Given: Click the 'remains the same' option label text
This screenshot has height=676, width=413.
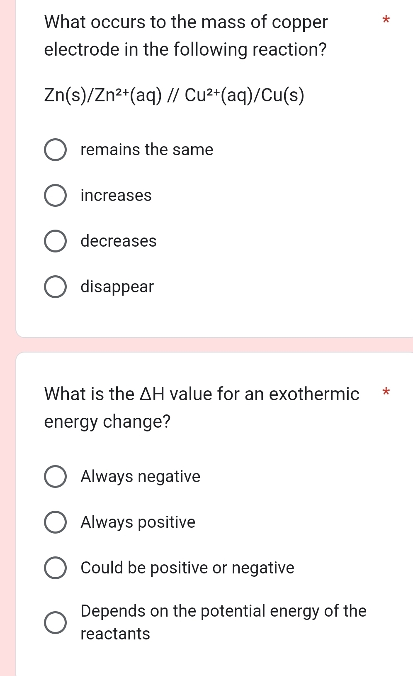Looking at the screenshot, I should [147, 150].
